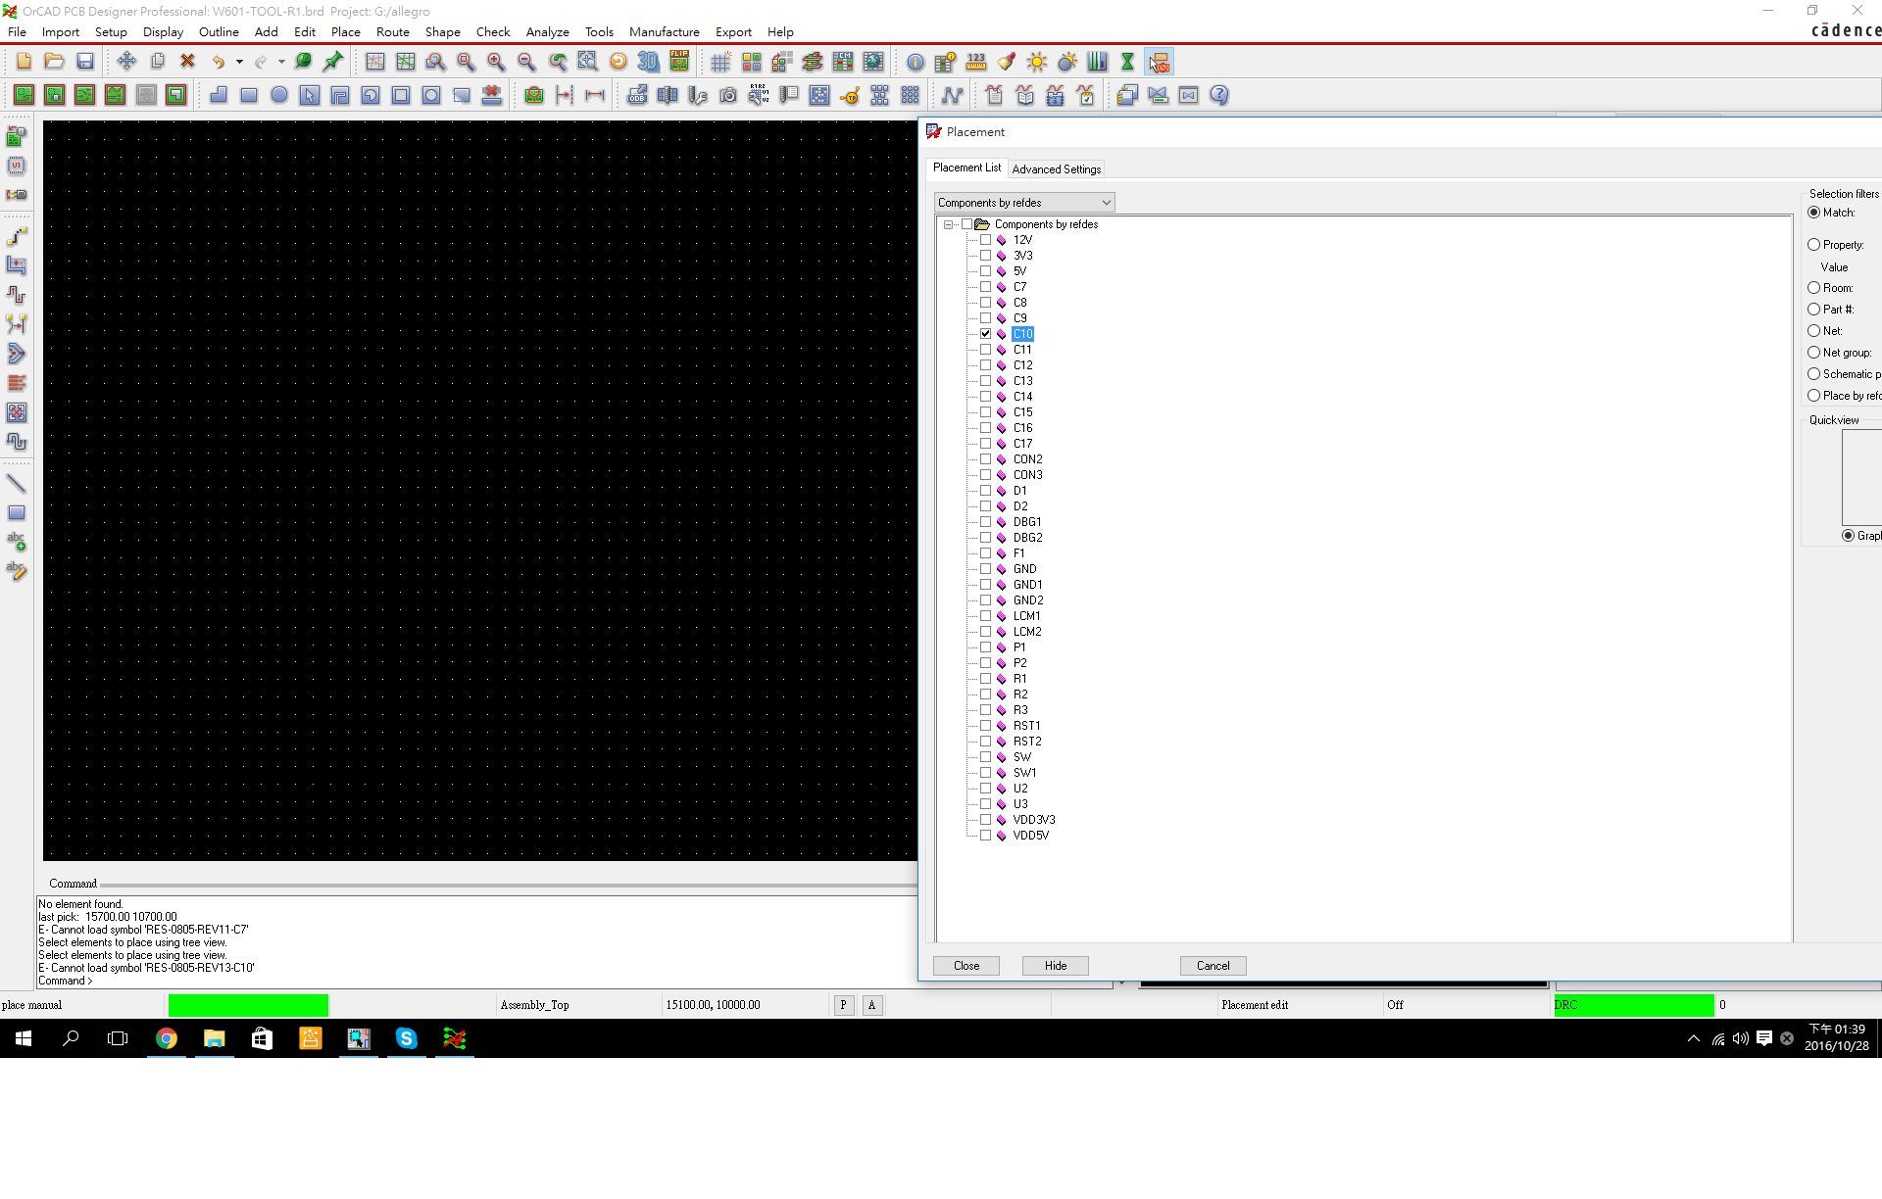Collapse Components by refdes tree node
The height and width of the screenshot is (1199, 1882).
[x=948, y=224]
